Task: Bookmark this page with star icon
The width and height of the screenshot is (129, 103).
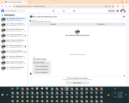Action: coord(113,6)
